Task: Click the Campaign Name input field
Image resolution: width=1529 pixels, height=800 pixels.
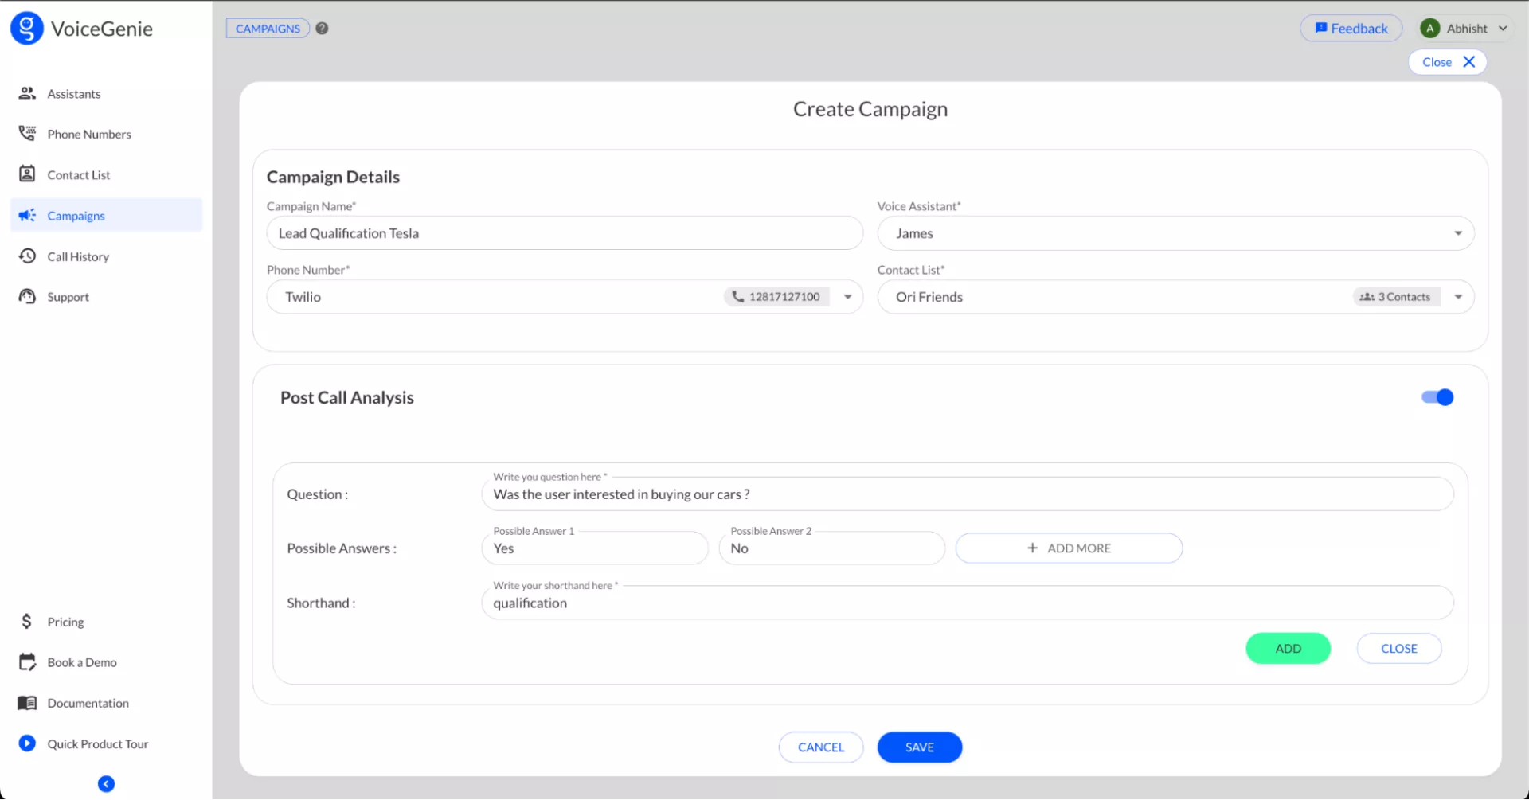Action: (x=564, y=233)
